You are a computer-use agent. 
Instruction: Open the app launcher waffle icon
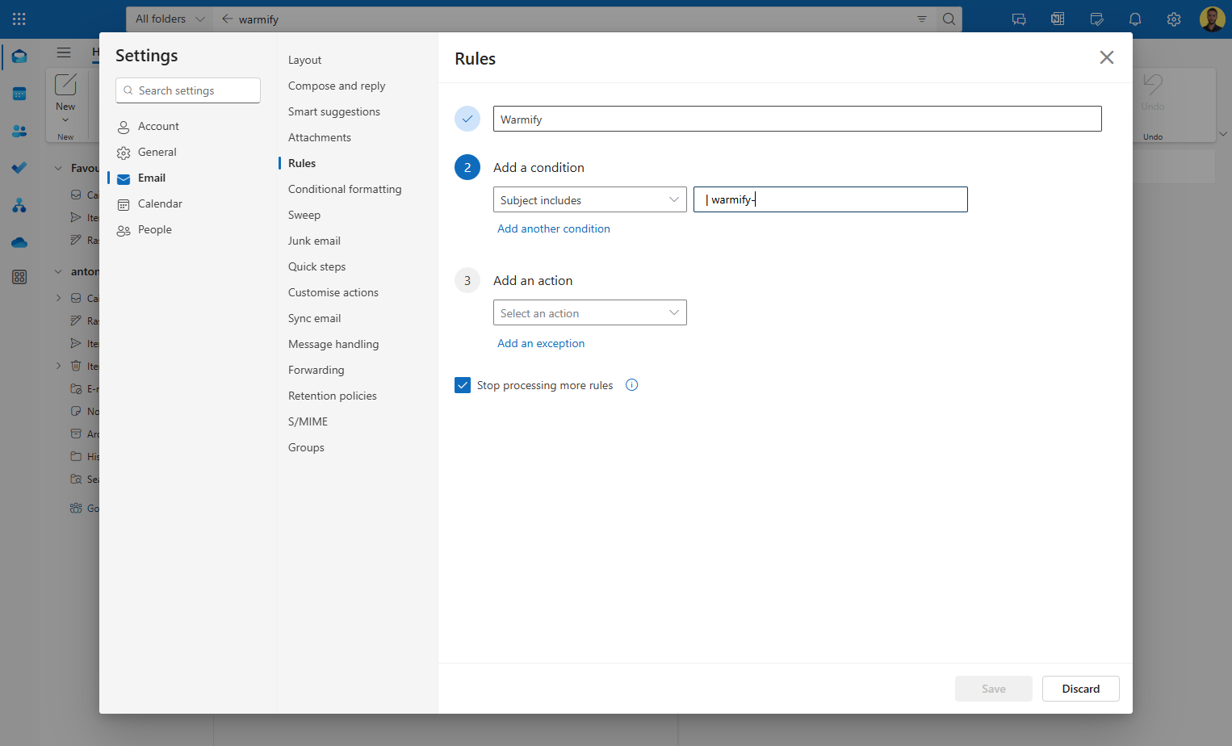coord(19,19)
